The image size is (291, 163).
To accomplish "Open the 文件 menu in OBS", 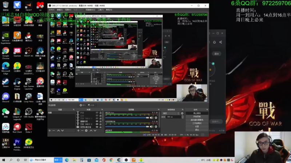I will coord(51,10).
